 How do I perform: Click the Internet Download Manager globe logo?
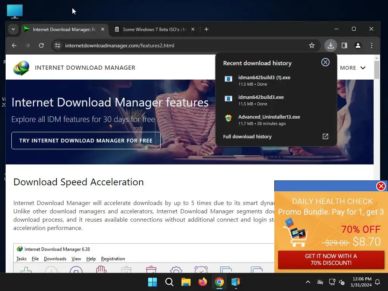click(21, 68)
